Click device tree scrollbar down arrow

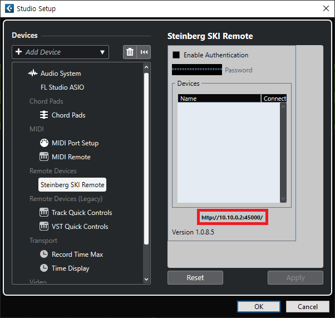click(146, 279)
